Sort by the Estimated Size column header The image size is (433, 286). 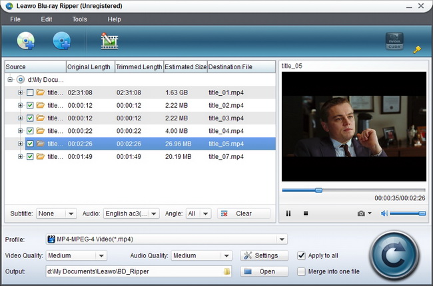tap(185, 67)
